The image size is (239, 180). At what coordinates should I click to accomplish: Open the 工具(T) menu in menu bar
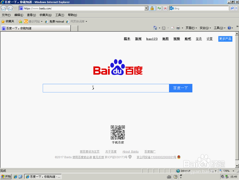(59, 15)
